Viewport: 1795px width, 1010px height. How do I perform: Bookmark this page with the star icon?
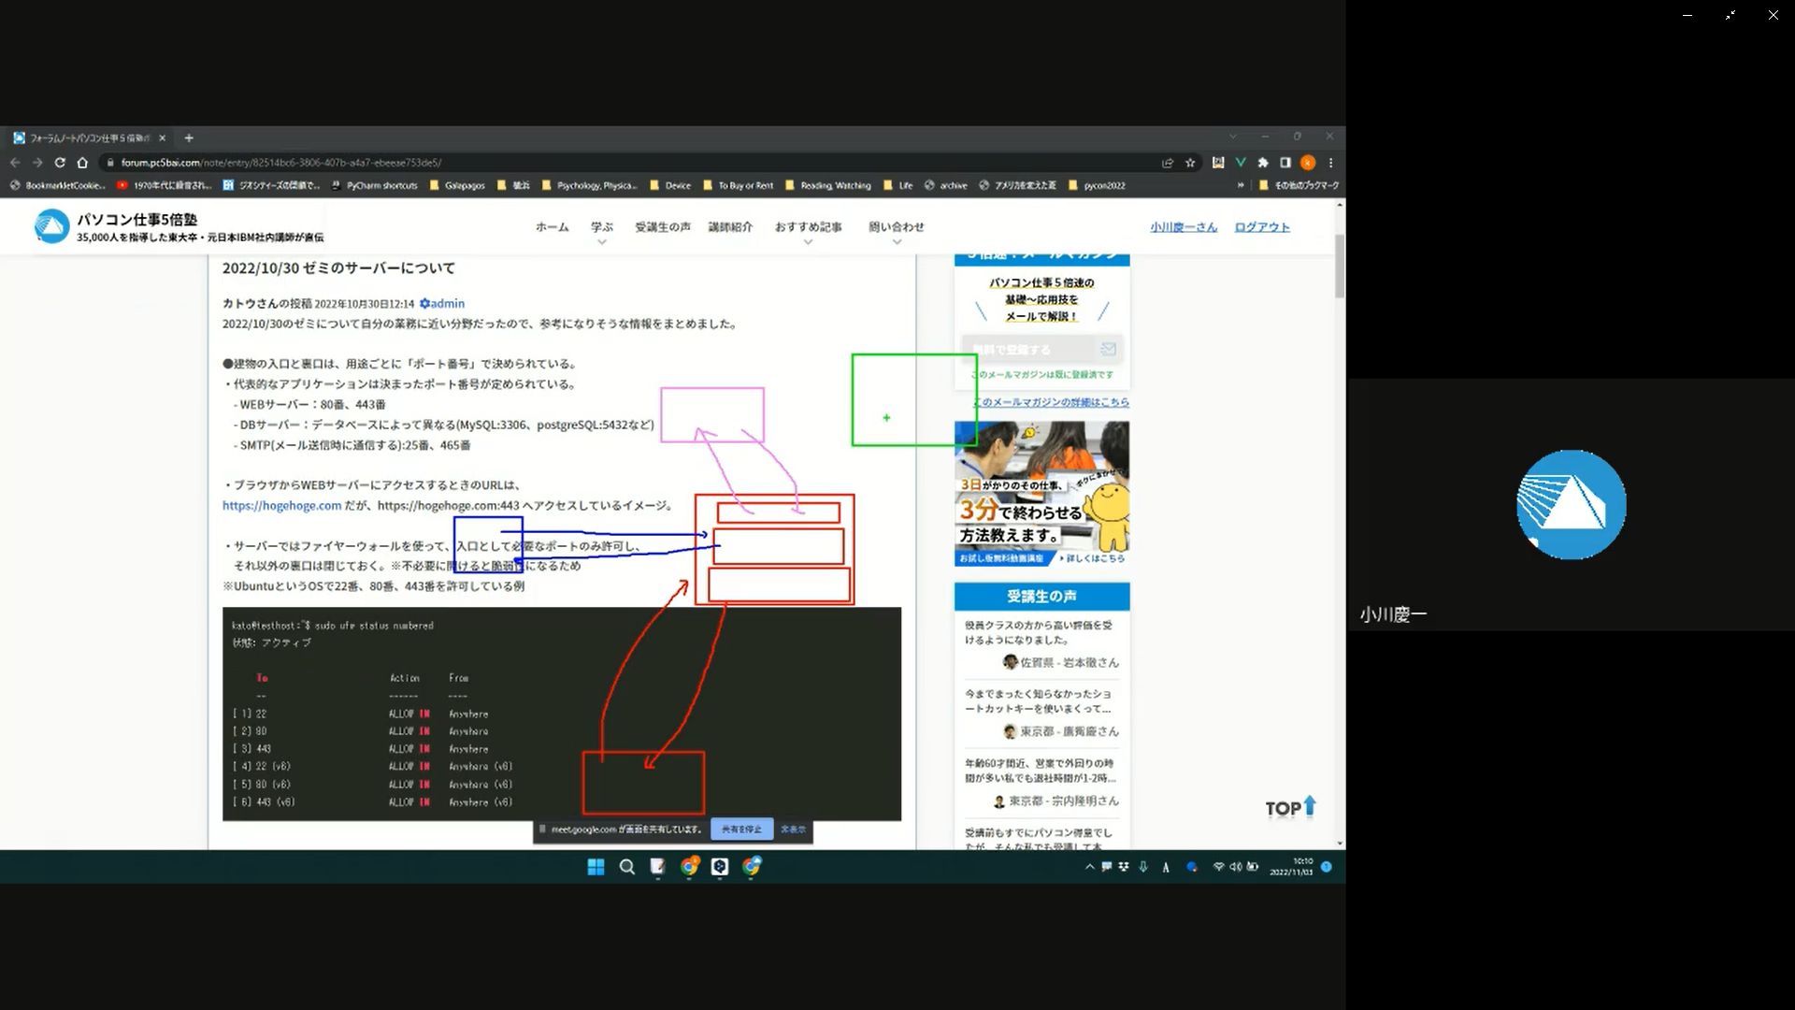pos(1190,163)
